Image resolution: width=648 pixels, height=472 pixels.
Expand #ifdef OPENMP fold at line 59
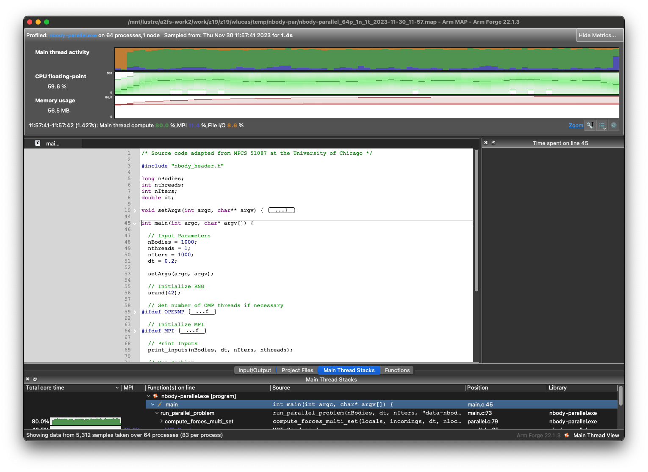point(135,312)
